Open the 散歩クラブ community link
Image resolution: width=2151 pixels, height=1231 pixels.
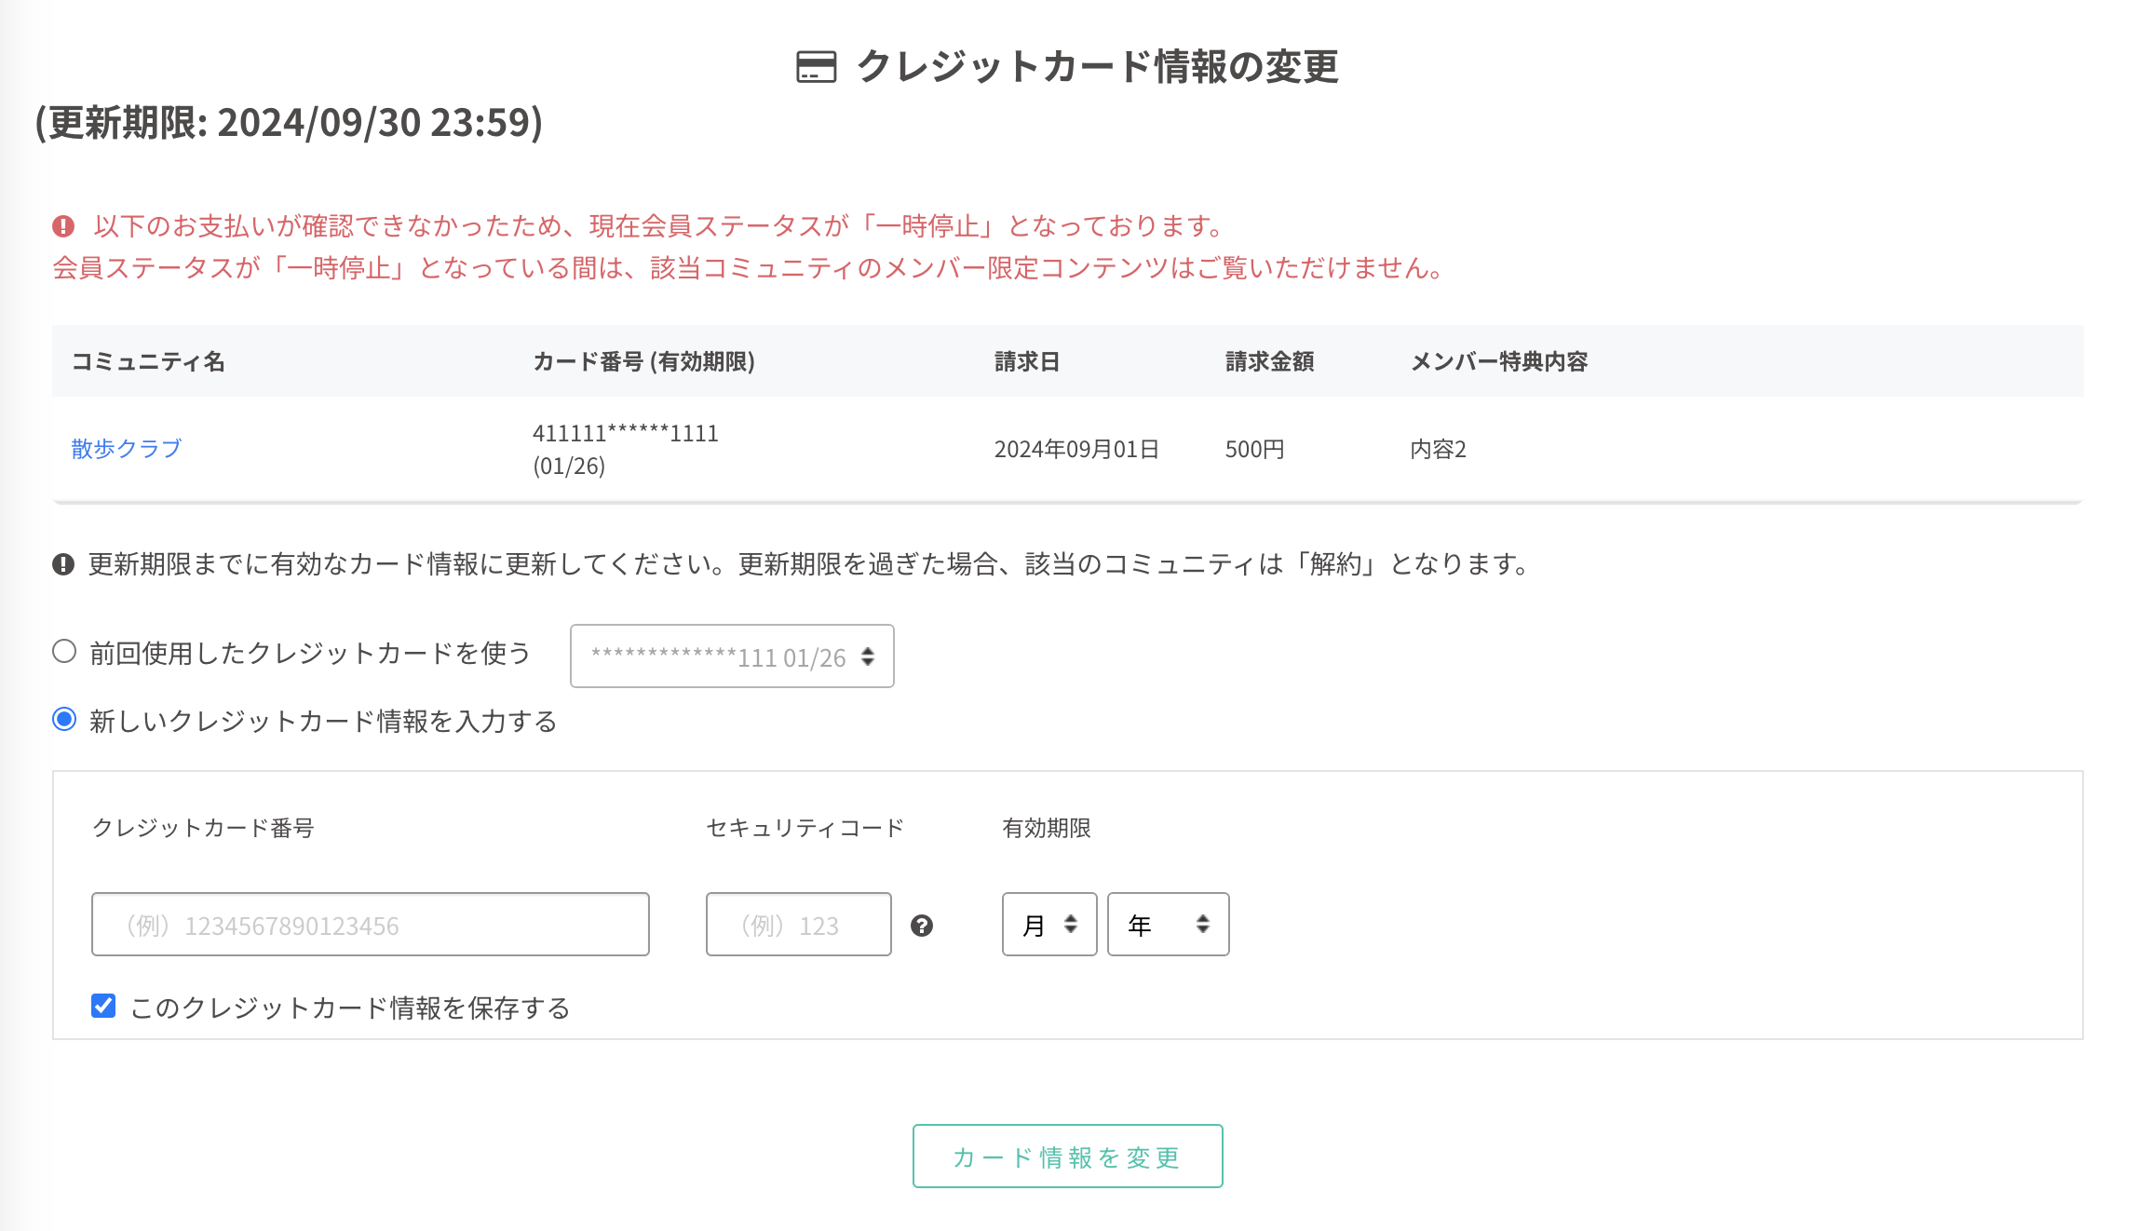126,448
